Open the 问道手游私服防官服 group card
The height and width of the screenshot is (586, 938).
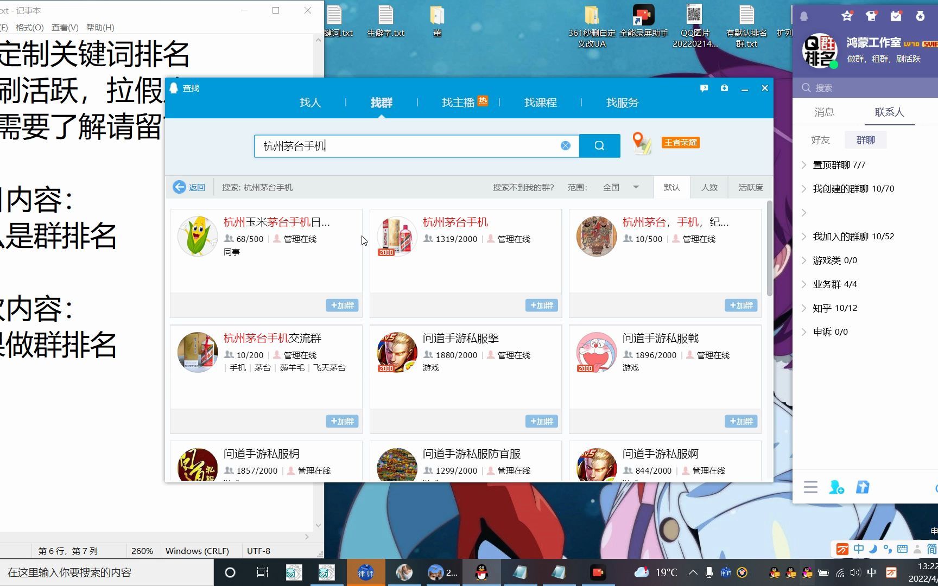[x=465, y=461]
